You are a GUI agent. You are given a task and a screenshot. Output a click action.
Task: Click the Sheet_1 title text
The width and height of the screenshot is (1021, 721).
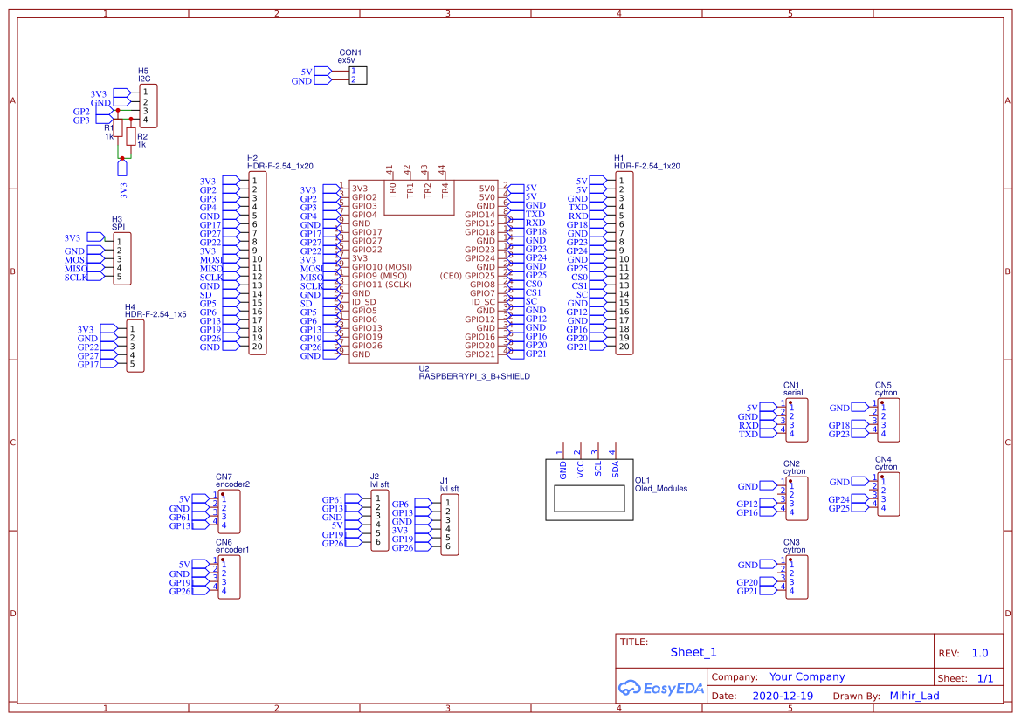(x=693, y=652)
